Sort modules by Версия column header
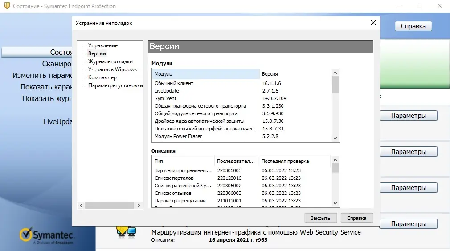Viewport: 450px width, 251px height. pos(295,74)
